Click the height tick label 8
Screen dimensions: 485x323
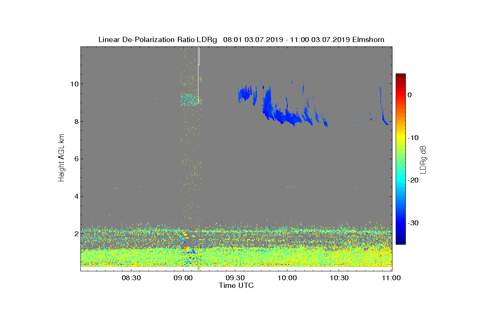click(76, 122)
